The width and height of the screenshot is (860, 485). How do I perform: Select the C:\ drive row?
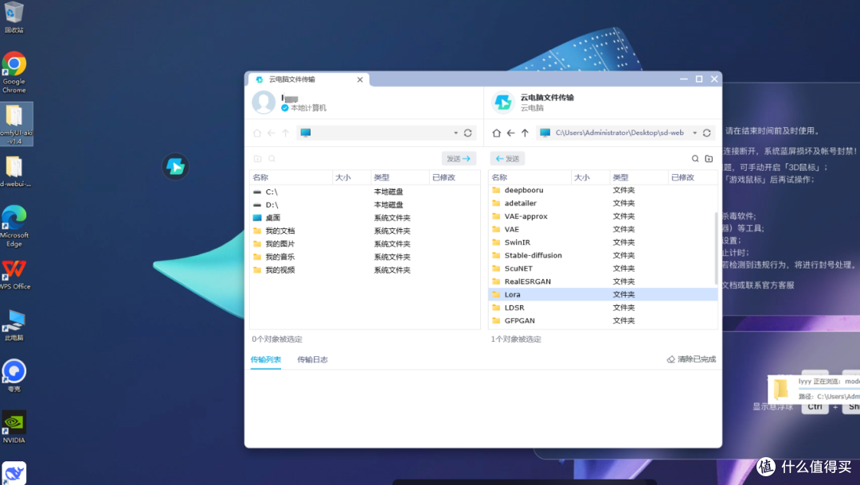coord(365,192)
